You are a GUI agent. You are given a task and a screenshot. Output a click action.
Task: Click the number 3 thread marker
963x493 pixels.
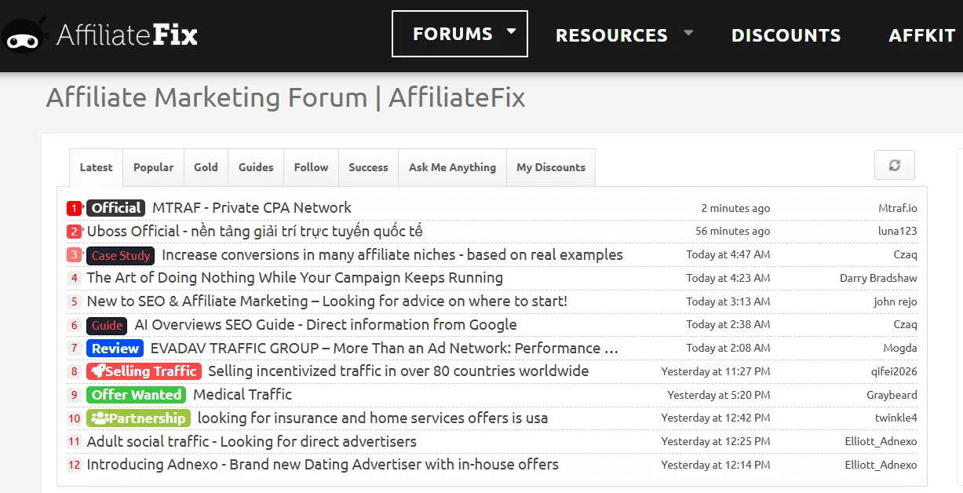coord(75,254)
